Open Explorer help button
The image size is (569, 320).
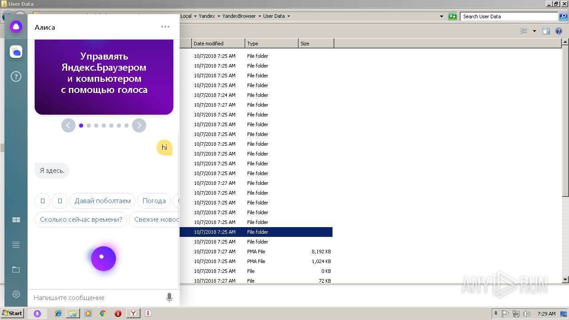pyautogui.click(x=559, y=31)
